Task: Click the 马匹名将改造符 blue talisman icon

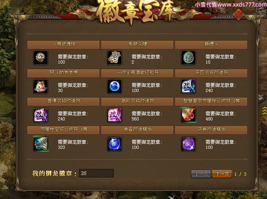Action: click(x=188, y=86)
